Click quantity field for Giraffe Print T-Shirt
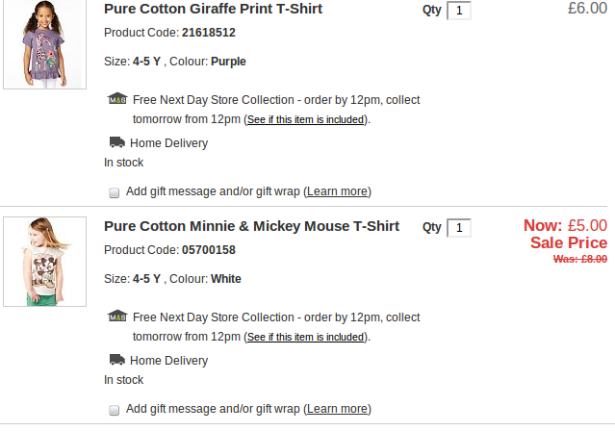This screenshot has height=431, width=615. tap(459, 11)
